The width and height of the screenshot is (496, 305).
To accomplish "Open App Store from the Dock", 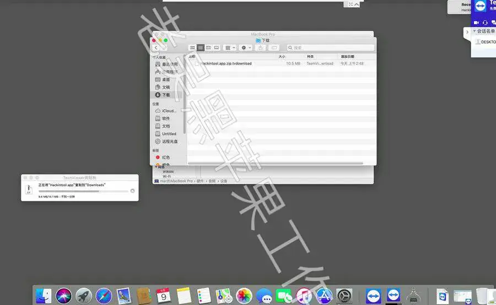I will (324, 296).
